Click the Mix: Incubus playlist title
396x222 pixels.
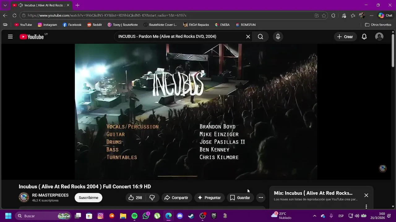point(313,193)
